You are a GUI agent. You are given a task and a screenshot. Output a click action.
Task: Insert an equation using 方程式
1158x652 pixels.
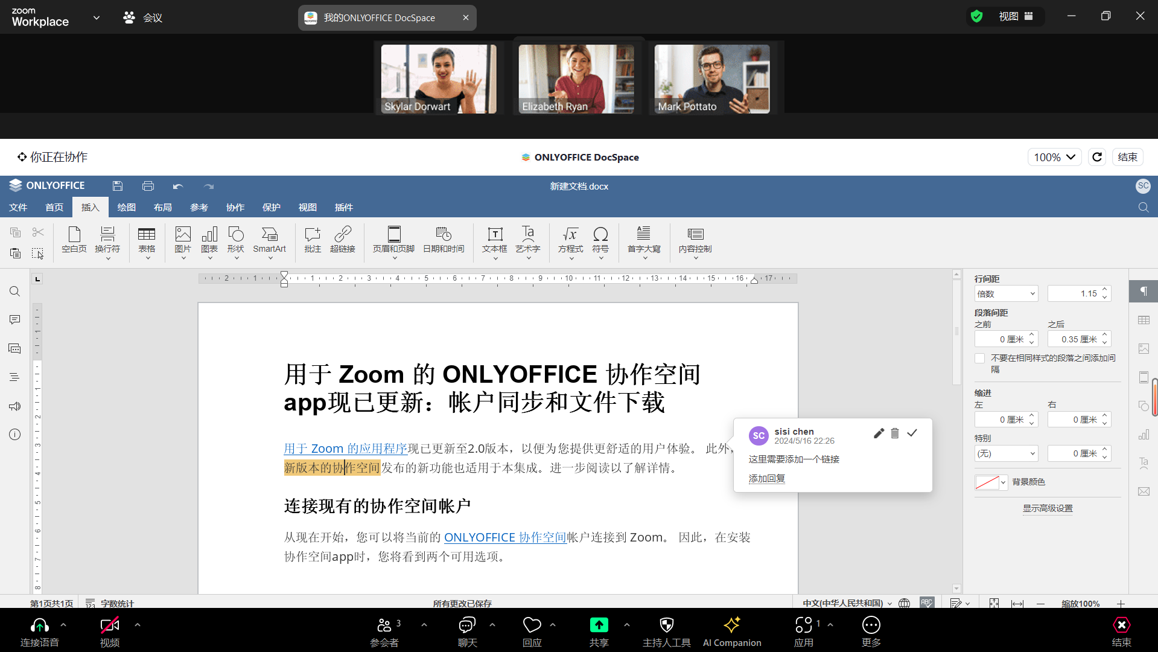(570, 241)
